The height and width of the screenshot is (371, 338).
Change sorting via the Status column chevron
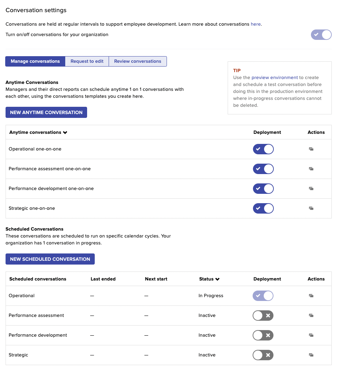pyautogui.click(x=218, y=279)
